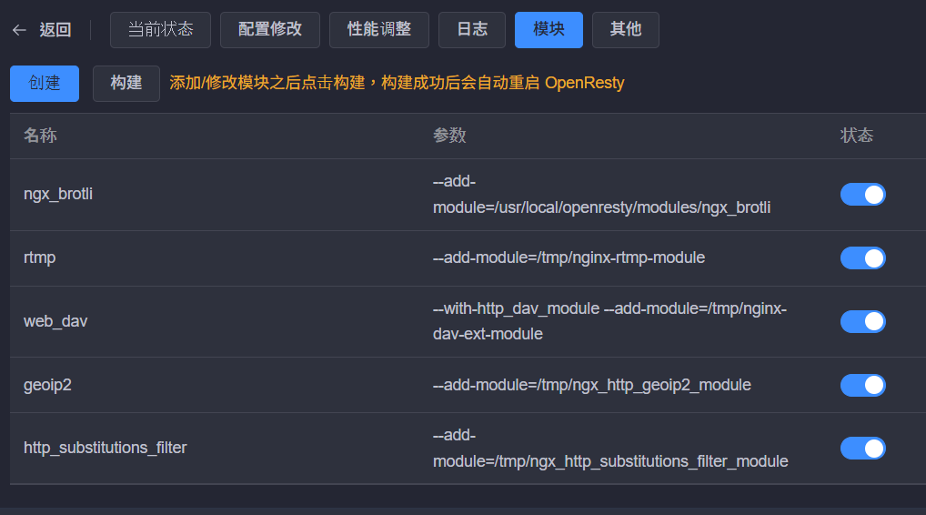Click the 创建 button
Screen dimensions: 926x515
[x=45, y=84]
